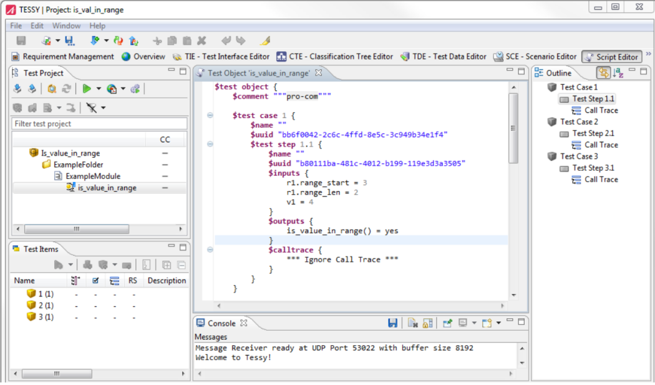655x385 pixels.
Task: Click the undo arrow in the main toolbar
Action: (x=225, y=41)
